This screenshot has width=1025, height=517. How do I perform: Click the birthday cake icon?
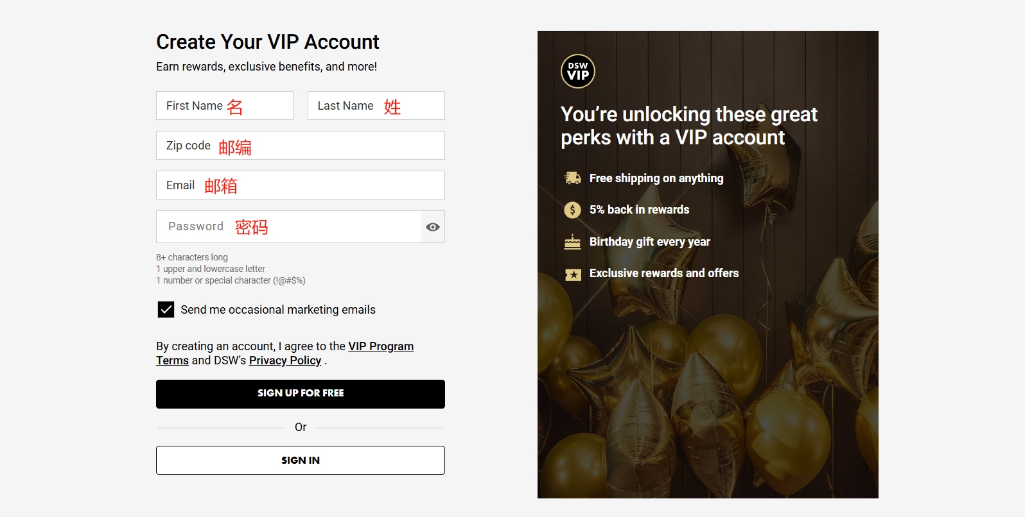572,242
